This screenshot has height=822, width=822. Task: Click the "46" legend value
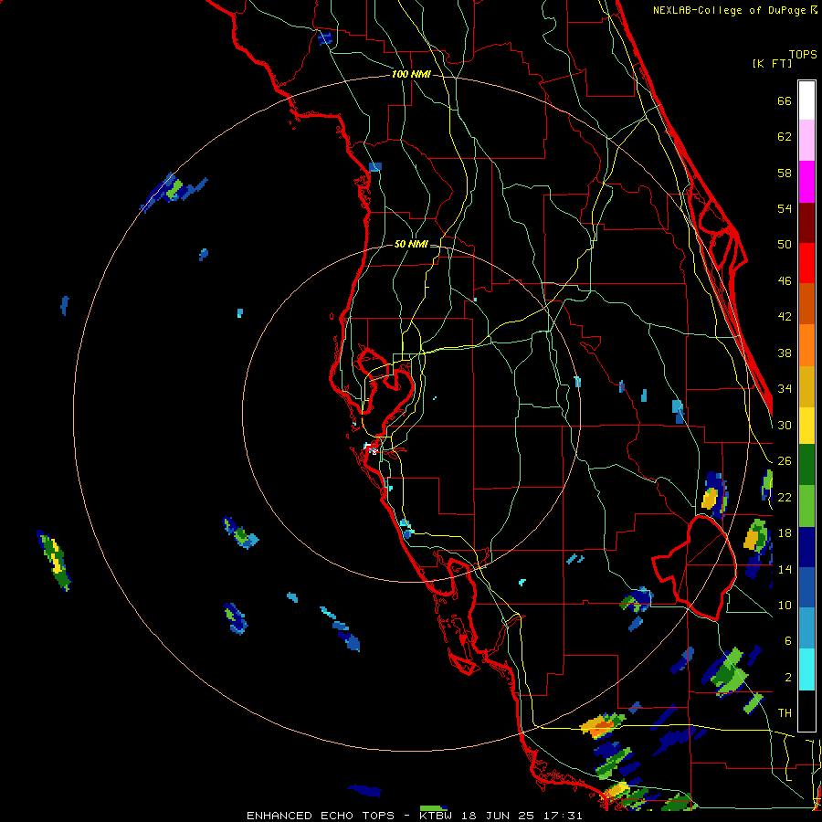785,281
